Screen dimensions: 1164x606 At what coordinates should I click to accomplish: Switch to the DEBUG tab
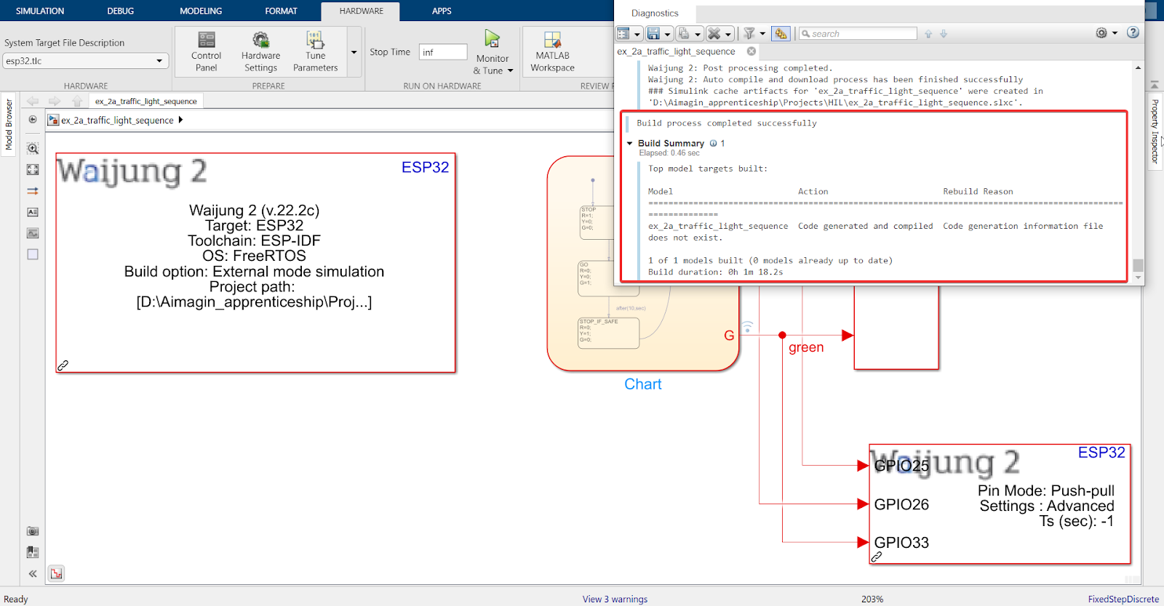[x=121, y=11]
